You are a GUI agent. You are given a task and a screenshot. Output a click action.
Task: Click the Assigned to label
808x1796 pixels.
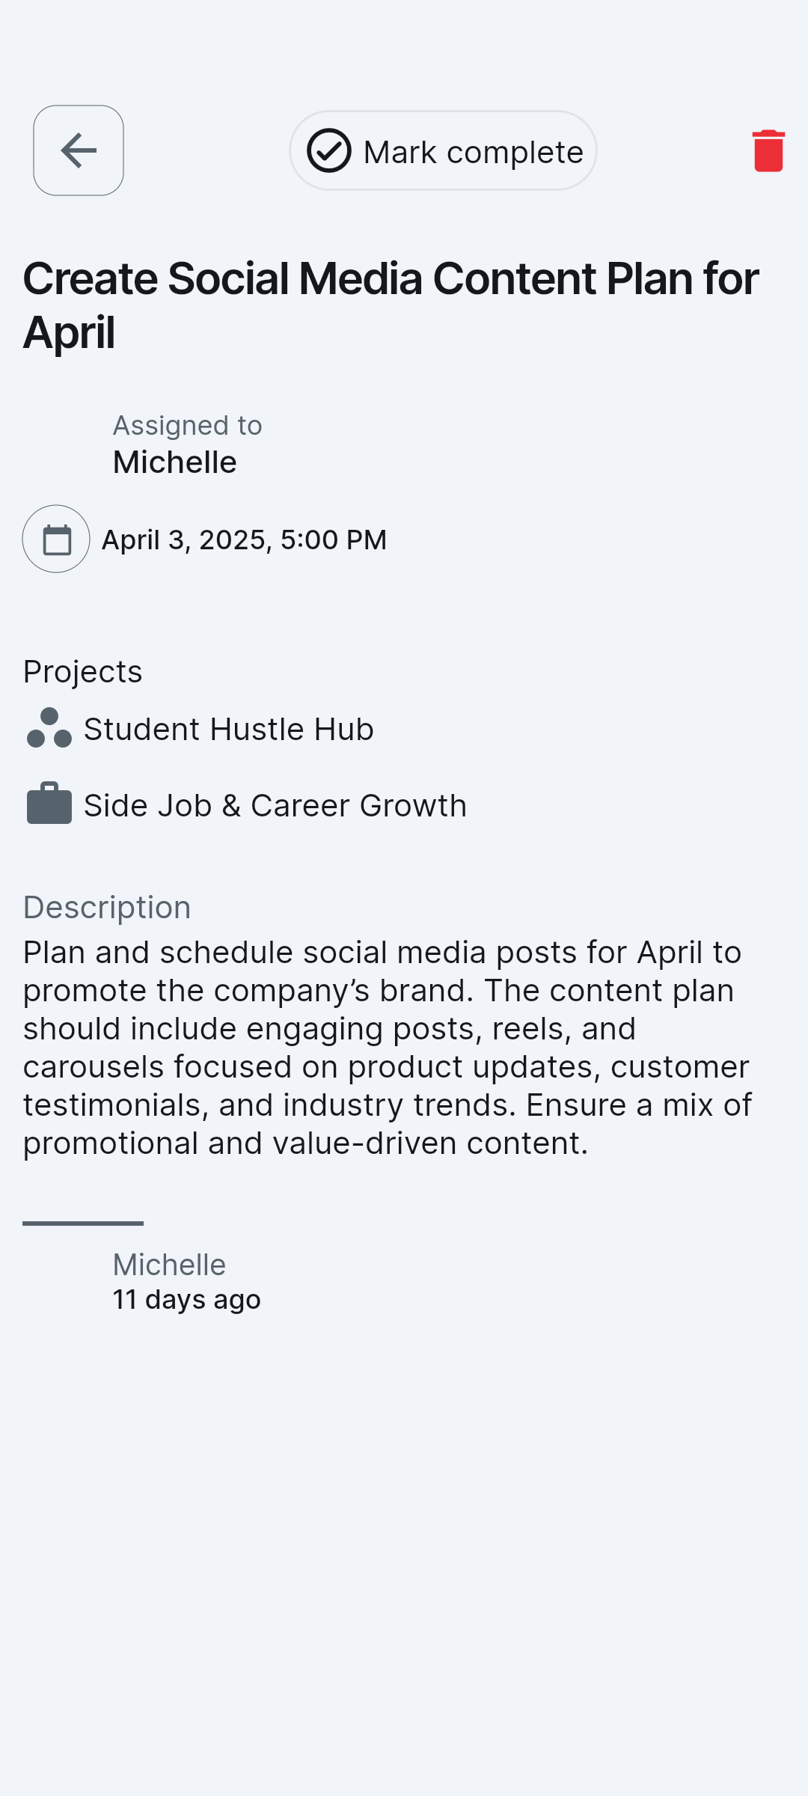pyautogui.click(x=187, y=425)
